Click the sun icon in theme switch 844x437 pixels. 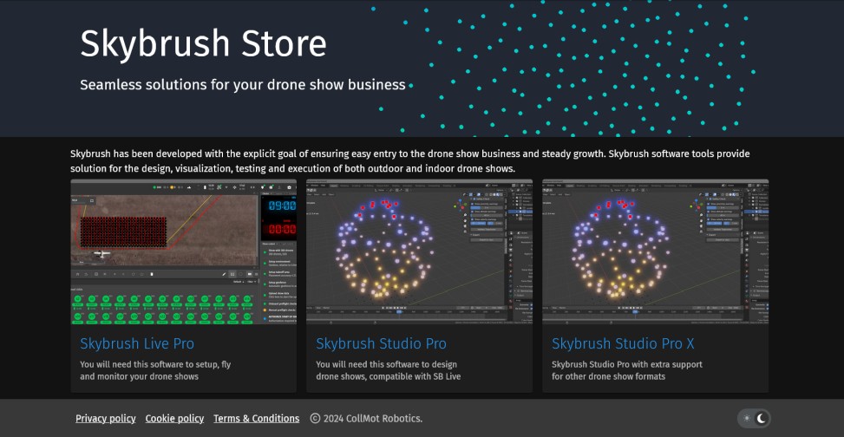[x=747, y=418]
